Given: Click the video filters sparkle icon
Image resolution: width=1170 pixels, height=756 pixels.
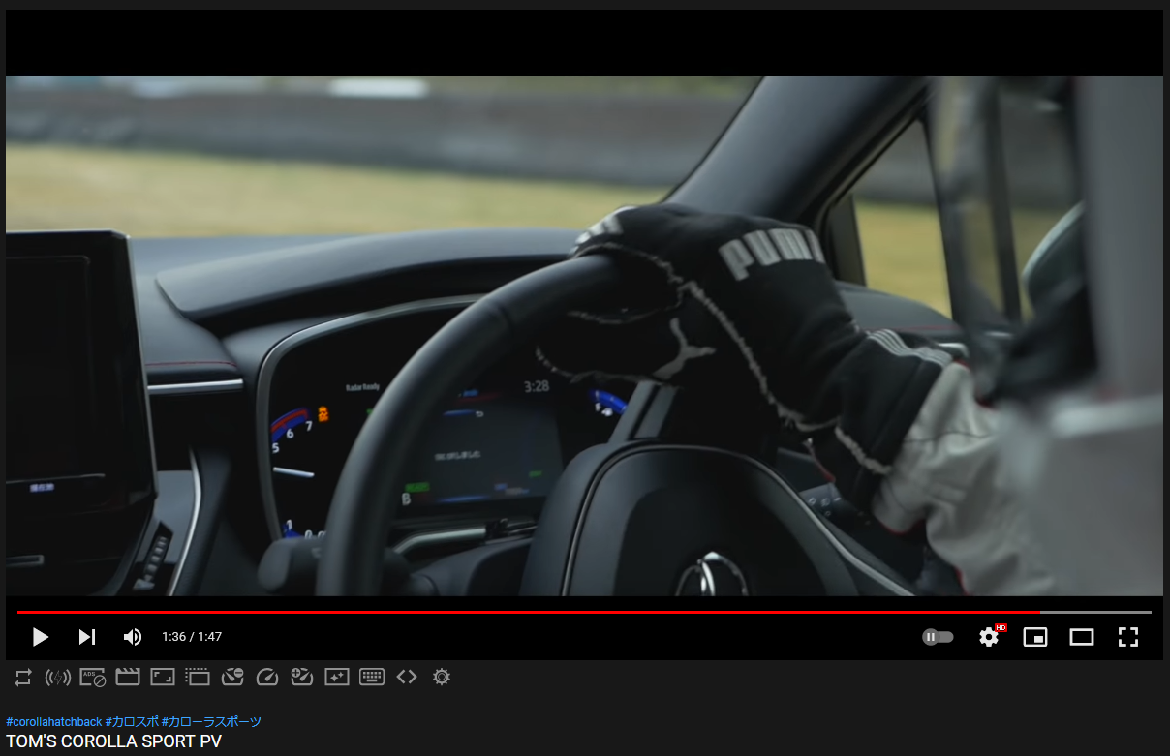Looking at the screenshot, I should [x=337, y=678].
